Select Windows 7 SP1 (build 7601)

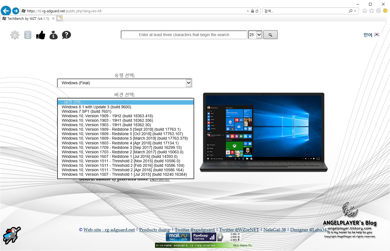[126, 111]
